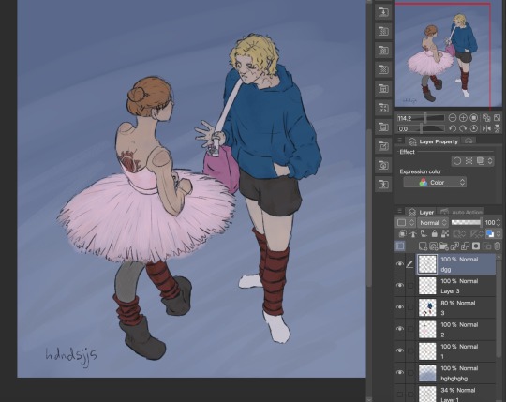
Task: Hide the dgg layer
Action: [400, 264]
